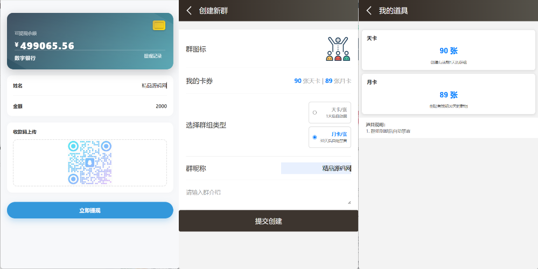Open the 月卡 card showing 89 张
This screenshot has width=538, height=269.
click(448, 94)
